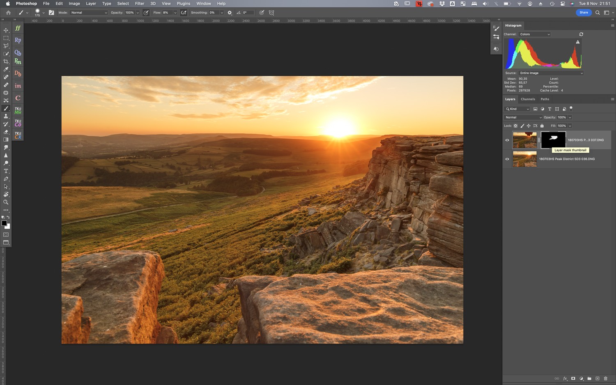
Task: Select the Move tool
Action: tap(6, 30)
